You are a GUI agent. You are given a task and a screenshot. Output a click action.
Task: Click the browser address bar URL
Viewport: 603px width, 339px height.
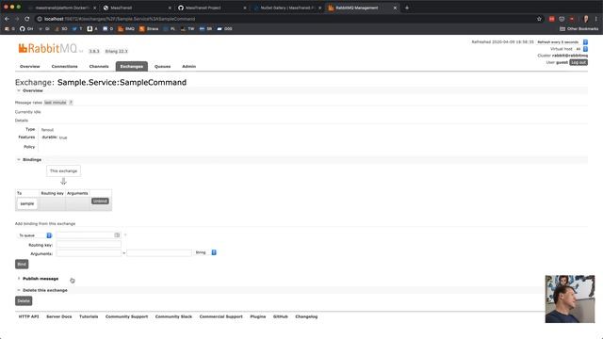[120, 19]
